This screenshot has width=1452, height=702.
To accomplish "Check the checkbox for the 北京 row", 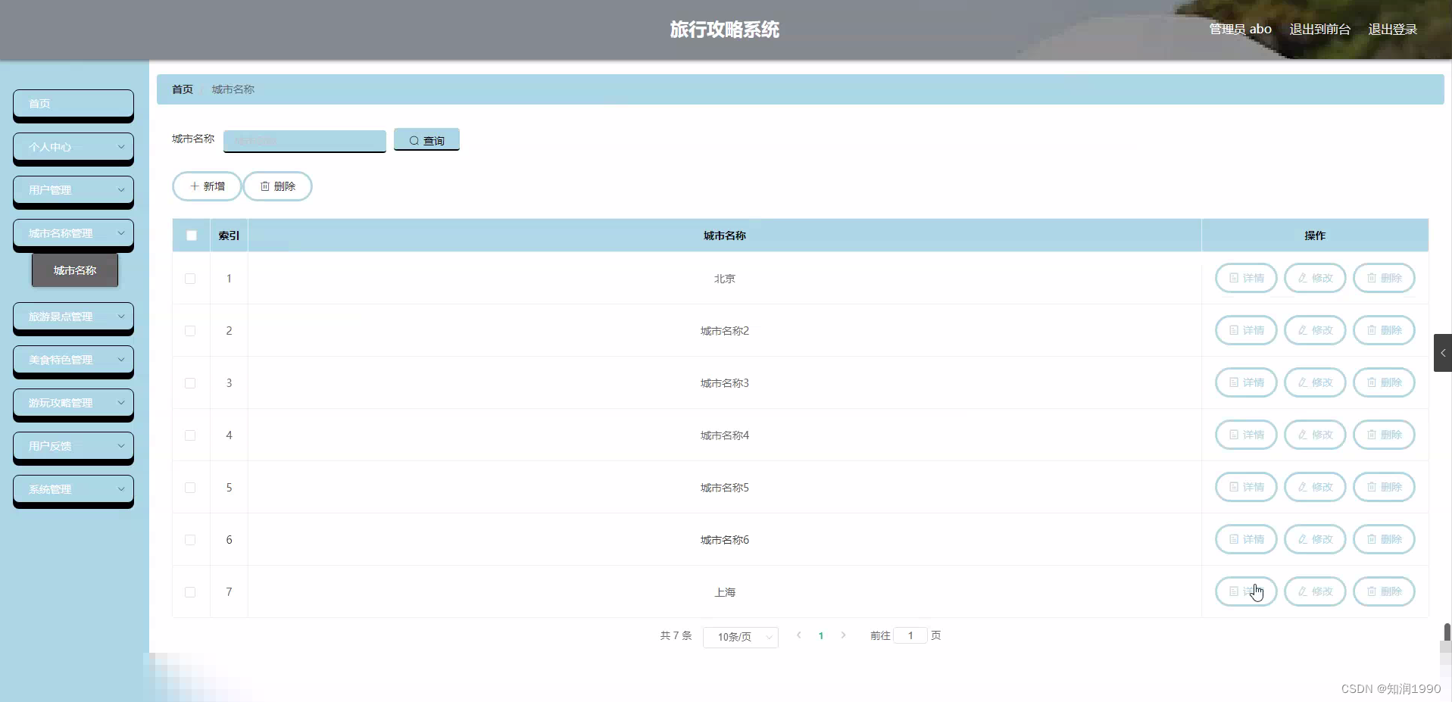I will 190,279.
